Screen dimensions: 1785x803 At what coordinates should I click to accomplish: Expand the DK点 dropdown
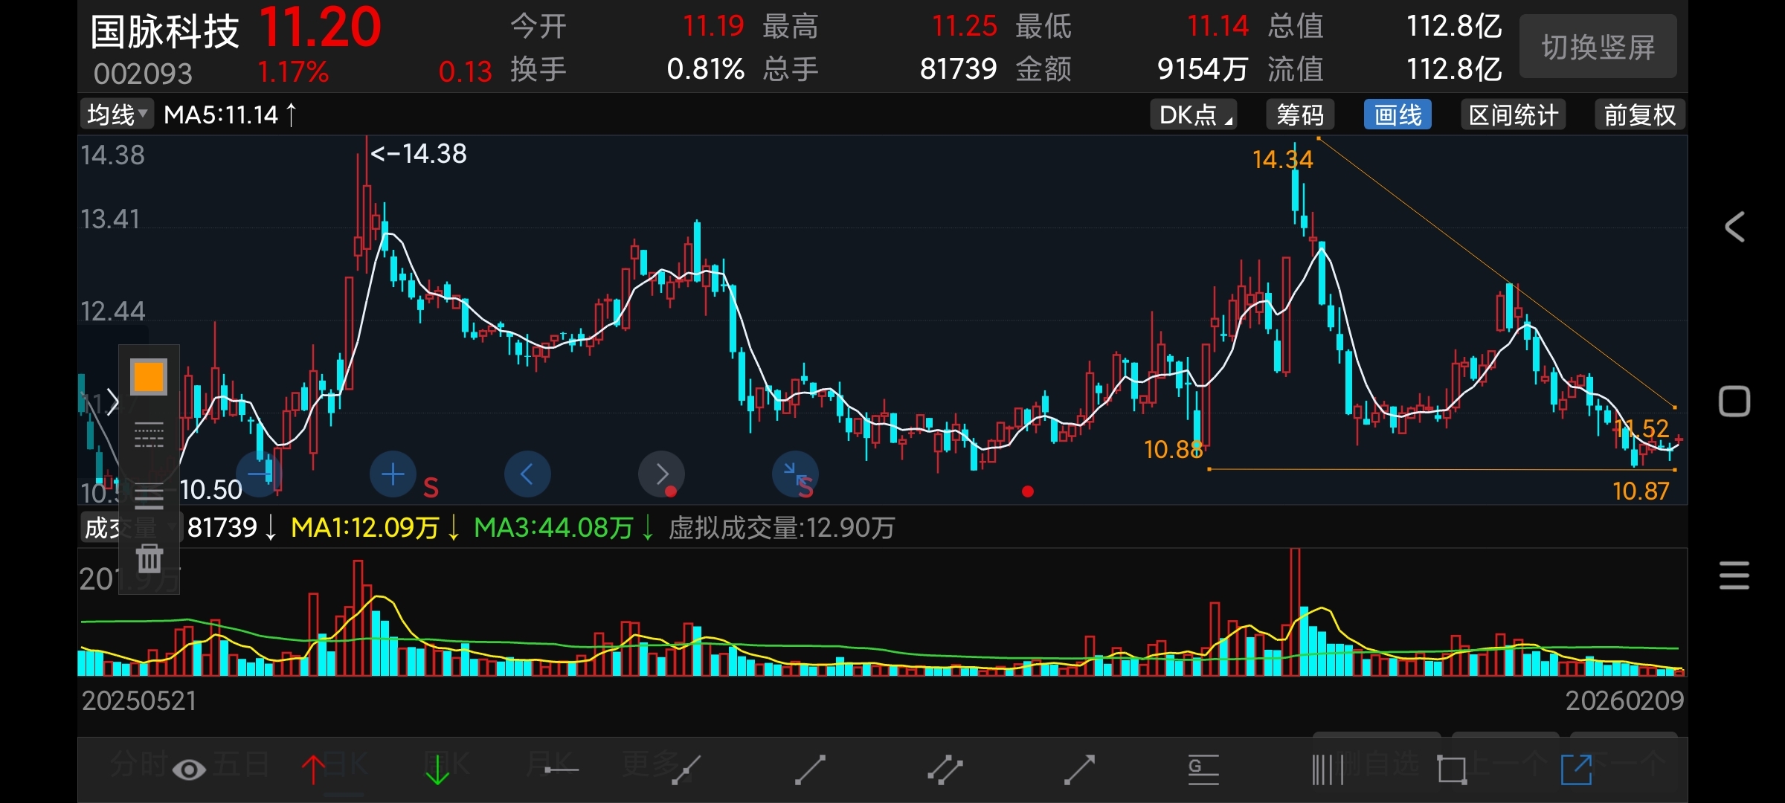[1194, 115]
